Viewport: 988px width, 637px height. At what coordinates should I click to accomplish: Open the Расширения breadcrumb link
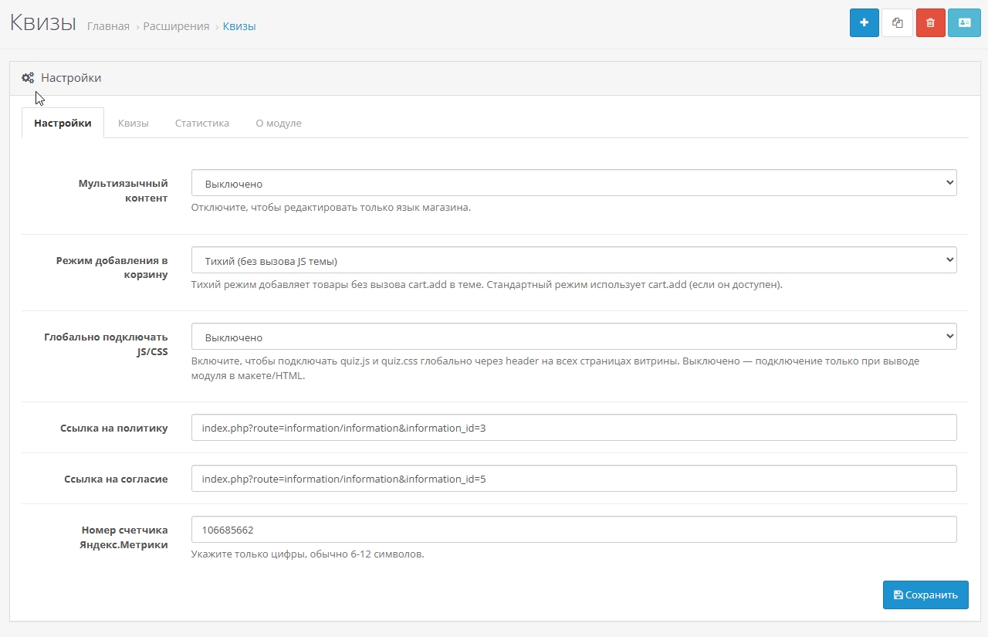[176, 26]
